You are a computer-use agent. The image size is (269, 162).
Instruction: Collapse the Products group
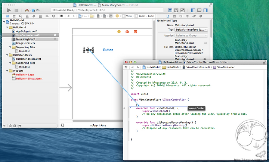click(7, 71)
